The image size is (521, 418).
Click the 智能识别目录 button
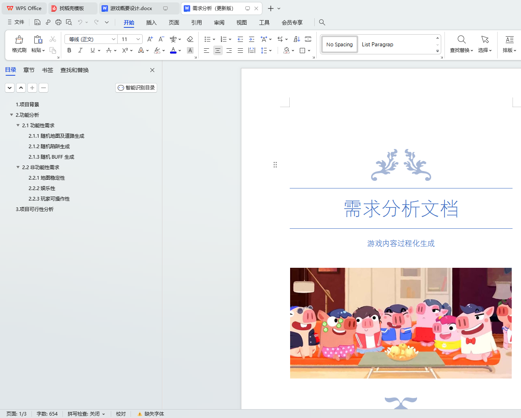coord(136,88)
